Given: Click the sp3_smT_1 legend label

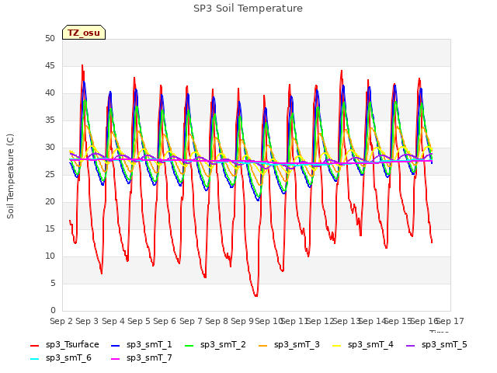Looking at the screenshot, I should coord(149,344).
